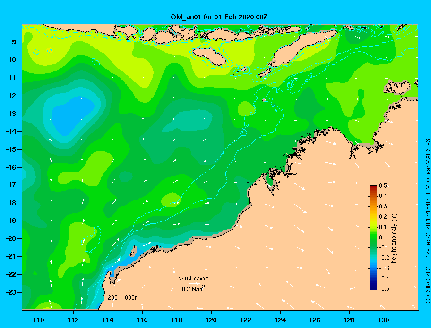Click the map title "OM_an01 for 01-Feb-2020 00Z"
This screenshot has height=328, width=431.
pos(219,17)
